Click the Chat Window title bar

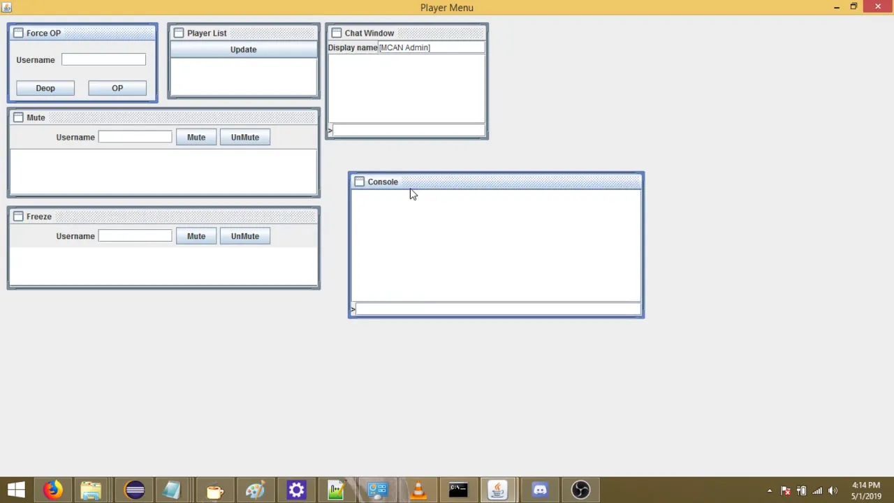click(x=406, y=33)
